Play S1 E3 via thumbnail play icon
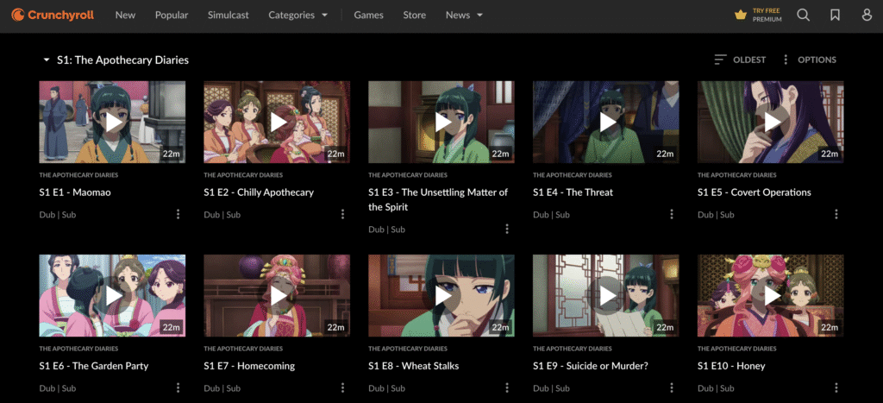 [x=442, y=123]
